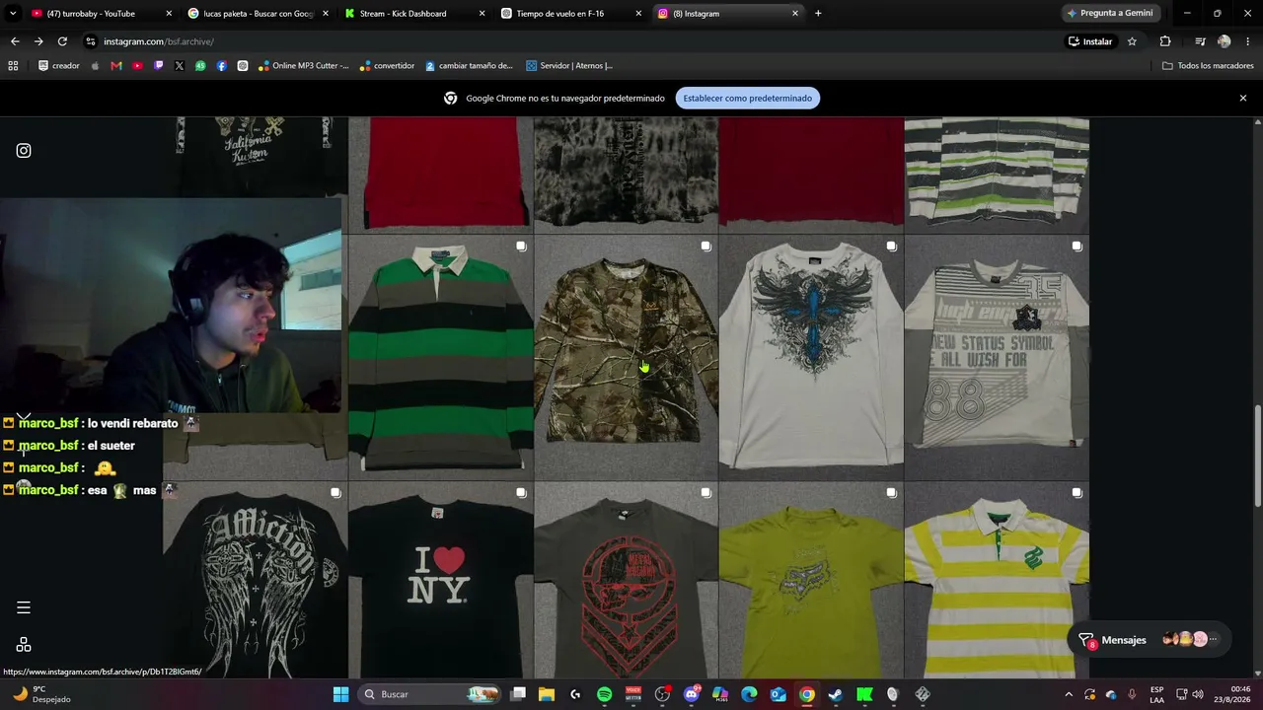Viewport: 1263px width, 710px height.
Task: Open the Chrome extensions puzzle icon
Action: [1165, 41]
